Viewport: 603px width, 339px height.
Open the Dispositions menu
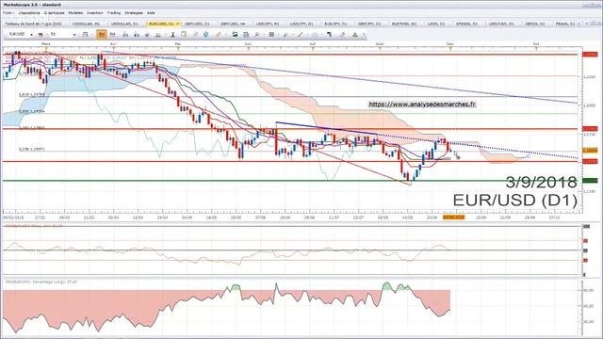29,12
